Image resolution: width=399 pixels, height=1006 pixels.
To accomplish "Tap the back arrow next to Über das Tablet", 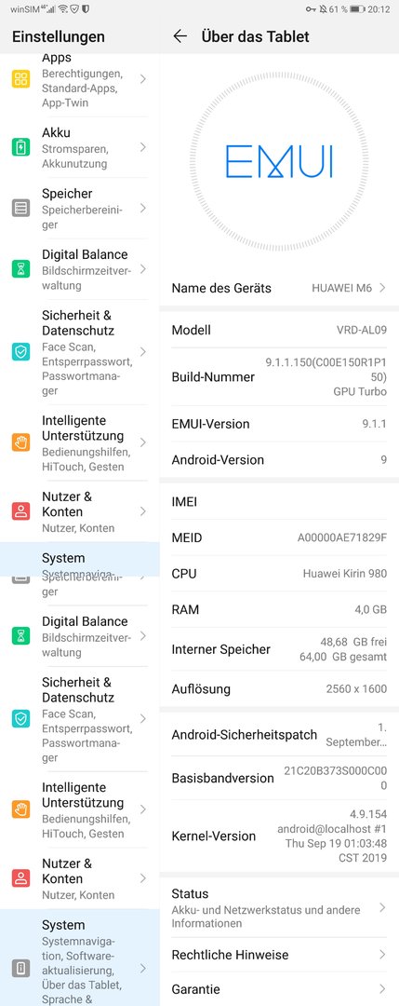I will click(x=180, y=36).
